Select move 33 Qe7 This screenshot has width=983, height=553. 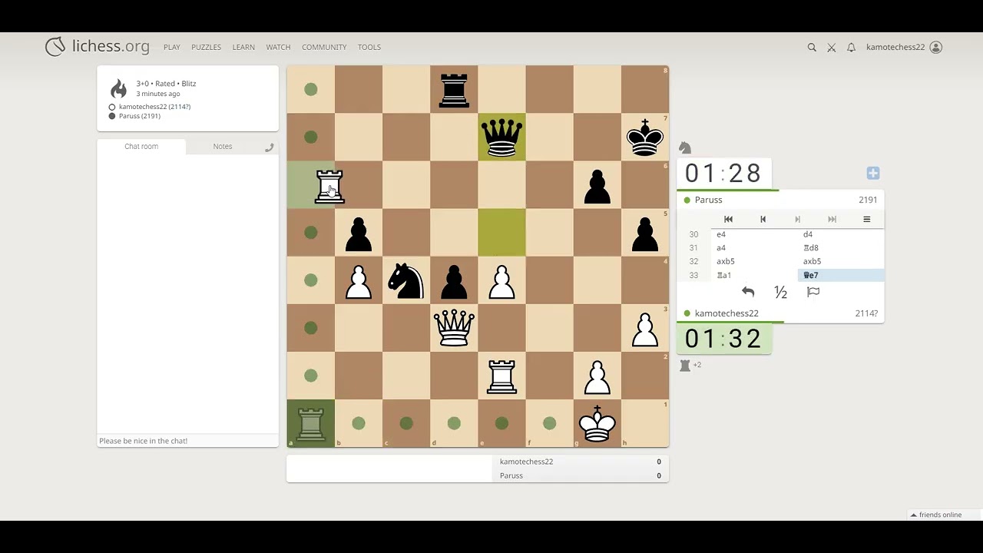tap(841, 275)
